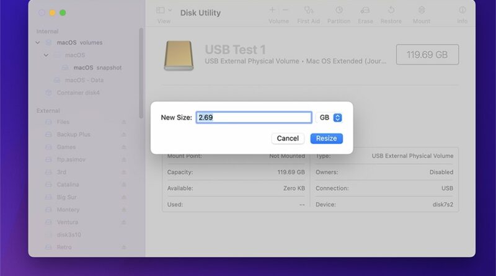
Task: Click the Cancel button in dialog
Action: pyautogui.click(x=288, y=138)
